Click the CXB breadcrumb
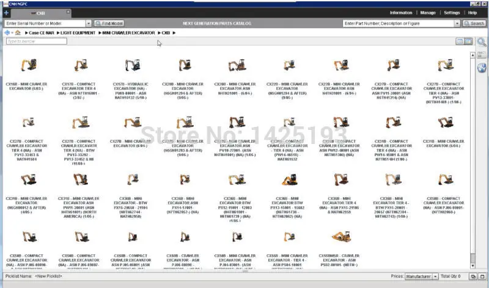This screenshot has width=489, height=288. click(166, 33)
